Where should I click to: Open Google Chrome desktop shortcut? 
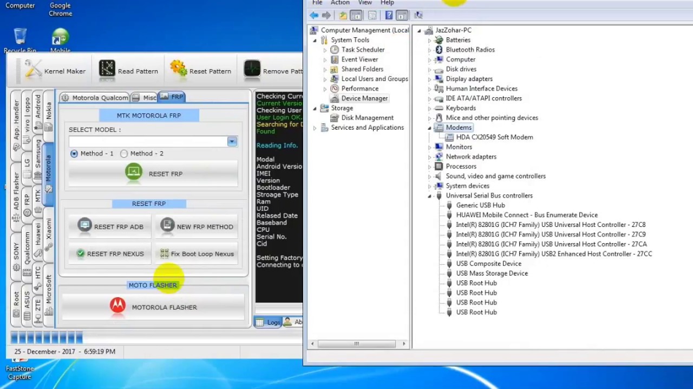point(60,9)
